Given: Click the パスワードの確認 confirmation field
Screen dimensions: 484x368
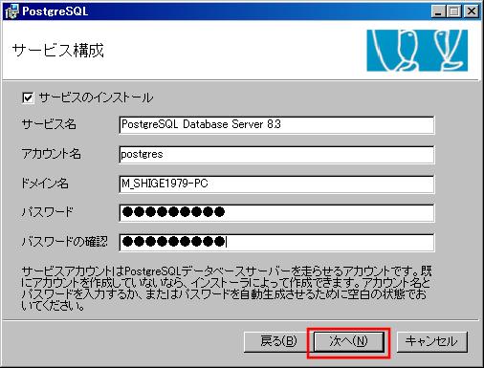Looking at the screenshot, I should point(276,243).
